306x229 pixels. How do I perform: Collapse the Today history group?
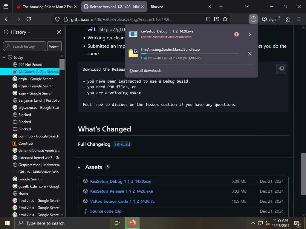(4, 58)
